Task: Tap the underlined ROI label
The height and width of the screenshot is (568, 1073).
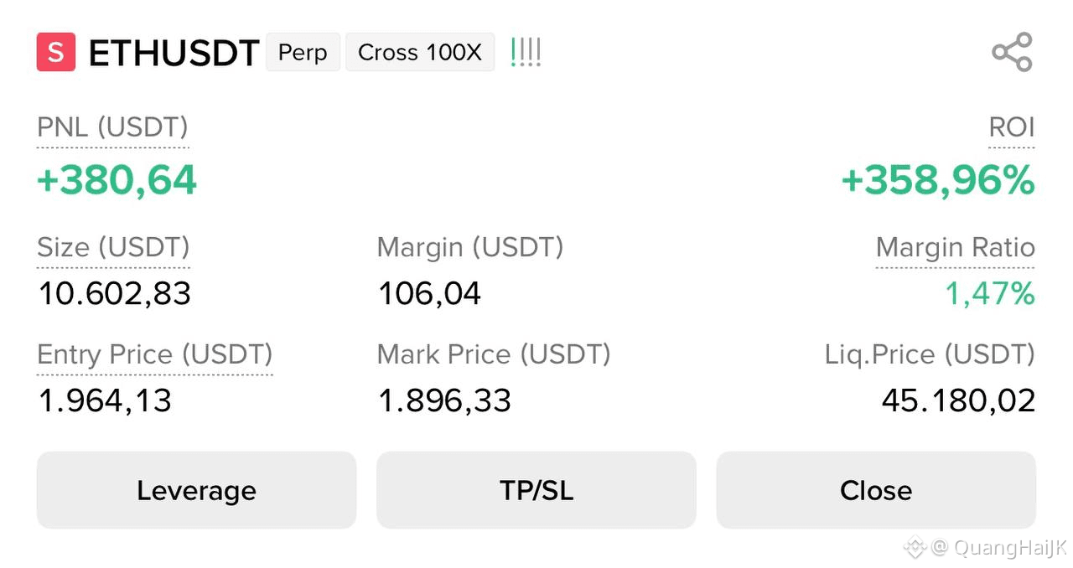Action: click(x=1012, y=127)
